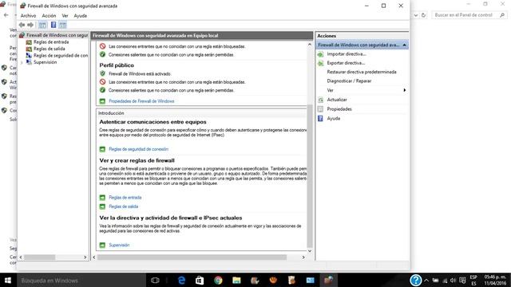Open the Help toolbar icon
This screenshot has height=287, width=511.
click(53, 25)
